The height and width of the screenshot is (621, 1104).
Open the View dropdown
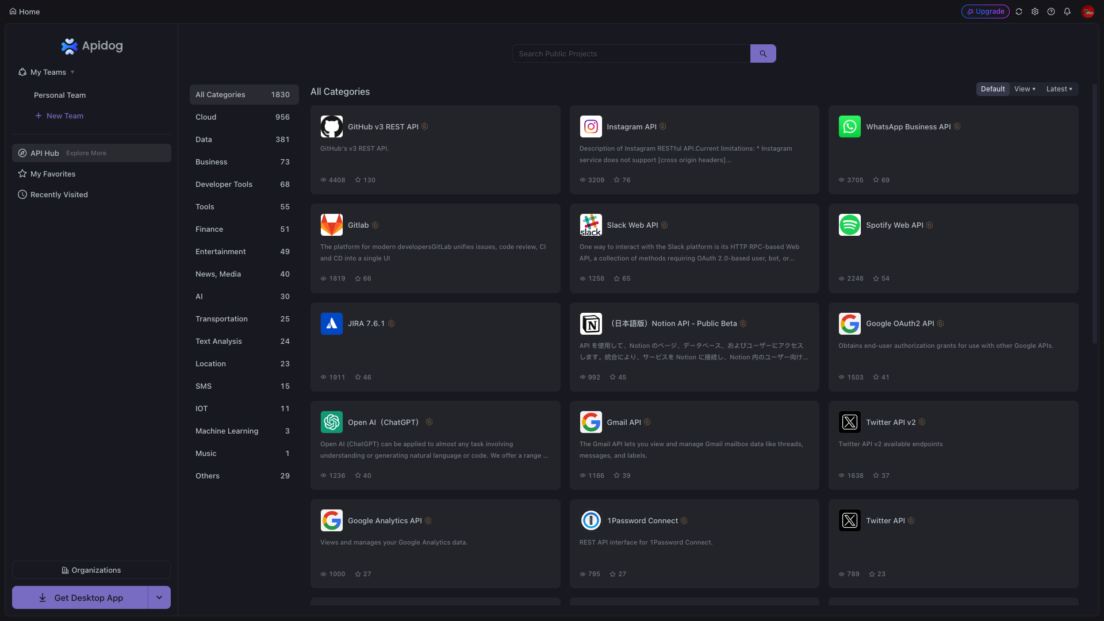pyautogui.click(x=1024, y=89)
